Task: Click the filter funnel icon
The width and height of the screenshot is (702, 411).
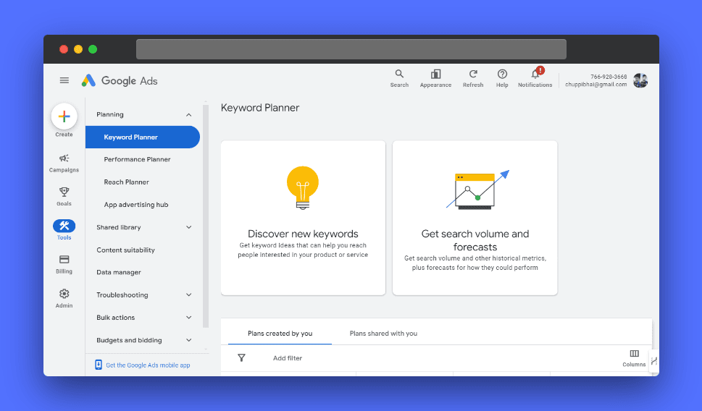Action: 241,357
